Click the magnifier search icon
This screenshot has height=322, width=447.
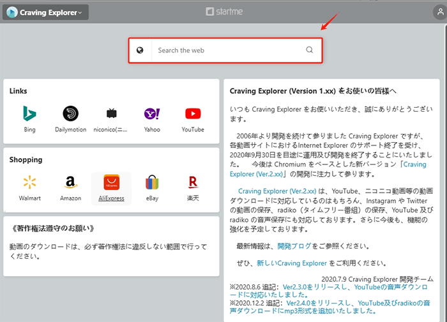(310, 50)
